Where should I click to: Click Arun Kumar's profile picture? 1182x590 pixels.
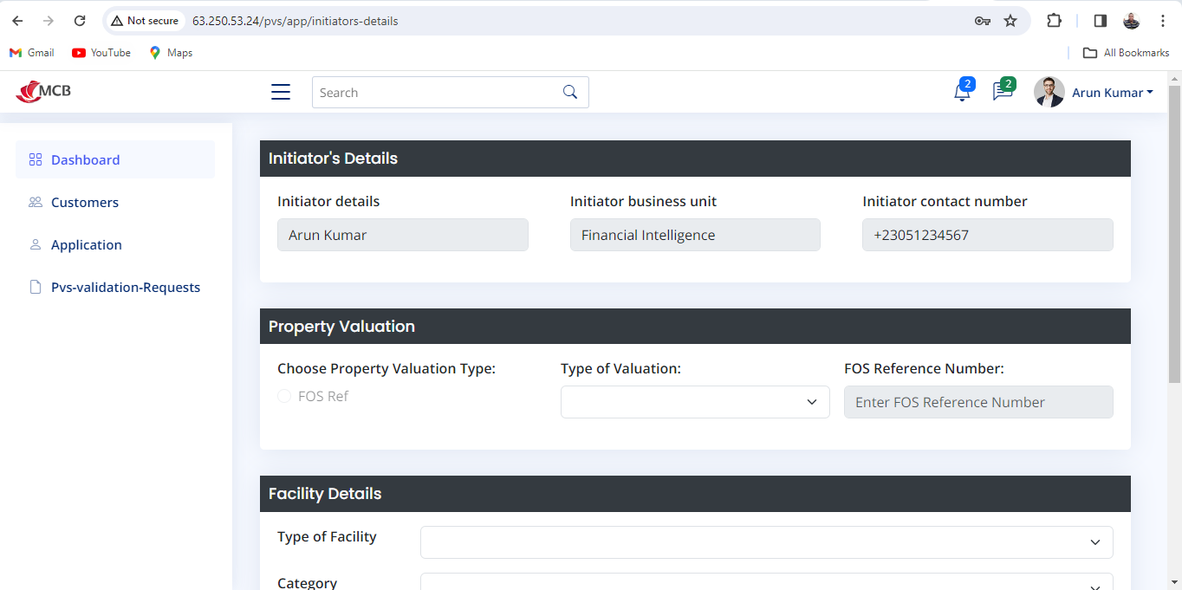click(x=1049, y=92)
